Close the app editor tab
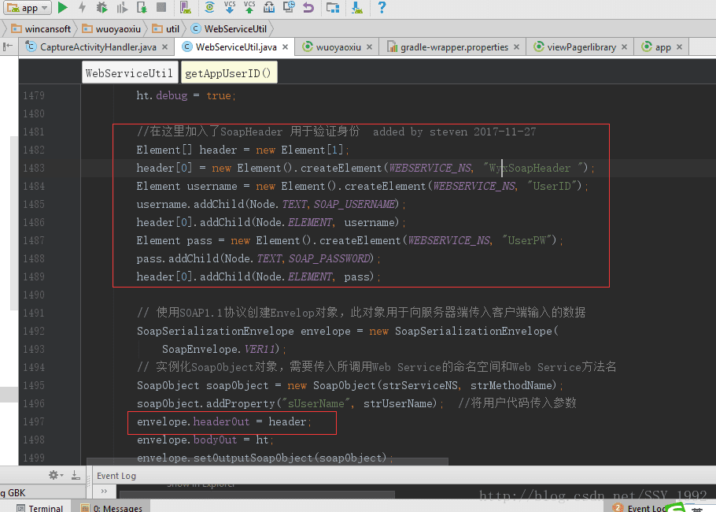716x512 pixels. [680, 47]
